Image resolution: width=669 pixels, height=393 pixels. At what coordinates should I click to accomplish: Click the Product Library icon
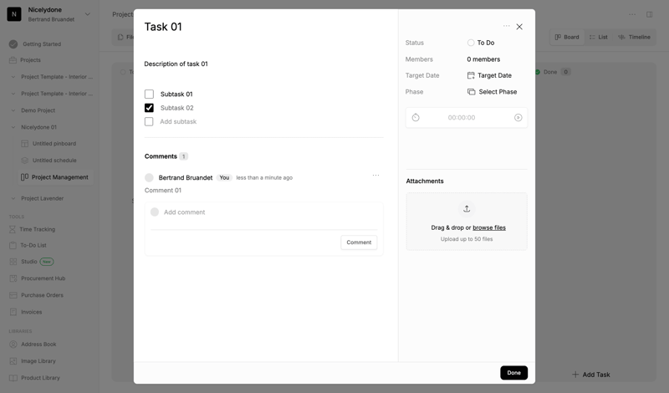[13, 378]
